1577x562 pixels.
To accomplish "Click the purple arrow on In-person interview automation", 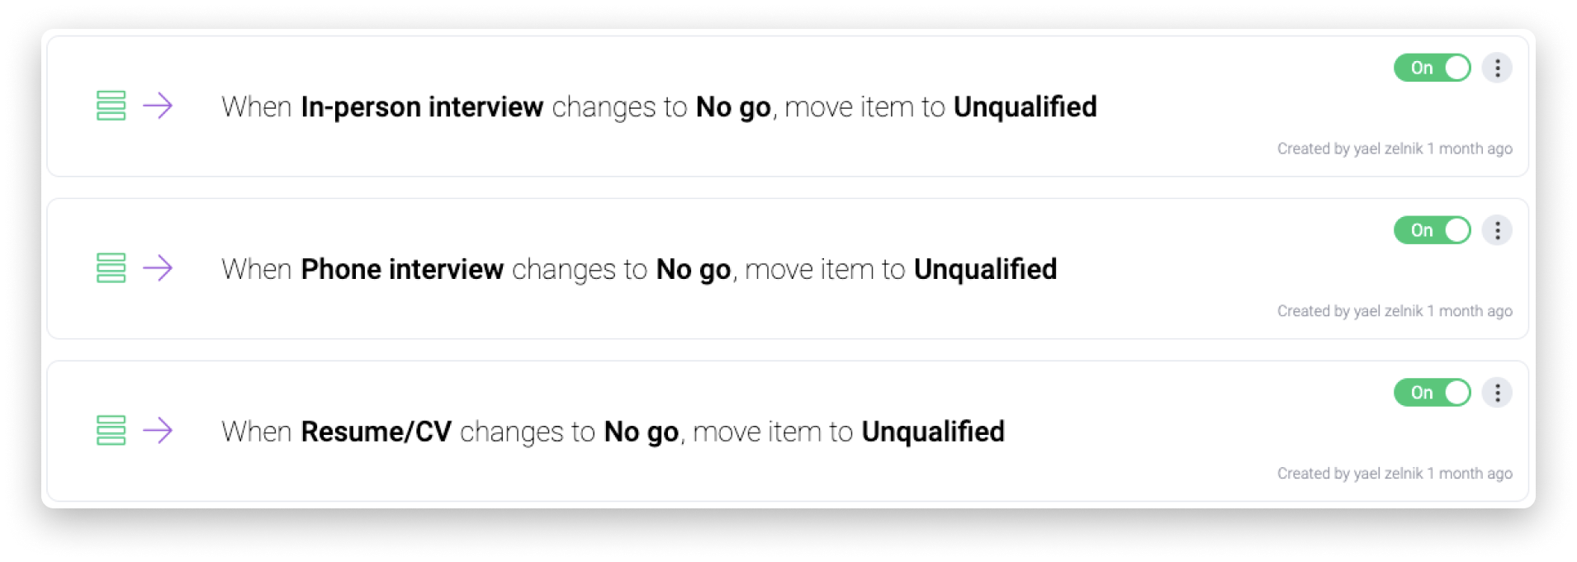I will 158,106.
